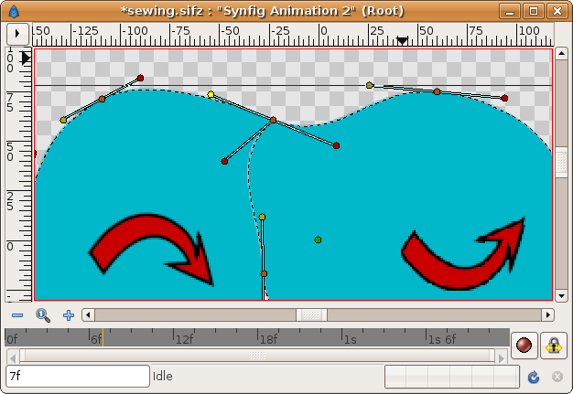Select the bottom orange vertex duck

point(264,273)
